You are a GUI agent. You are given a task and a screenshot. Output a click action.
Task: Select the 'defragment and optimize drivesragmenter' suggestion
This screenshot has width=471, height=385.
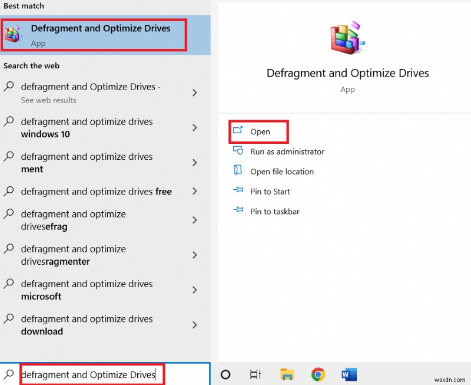[105, 255]
